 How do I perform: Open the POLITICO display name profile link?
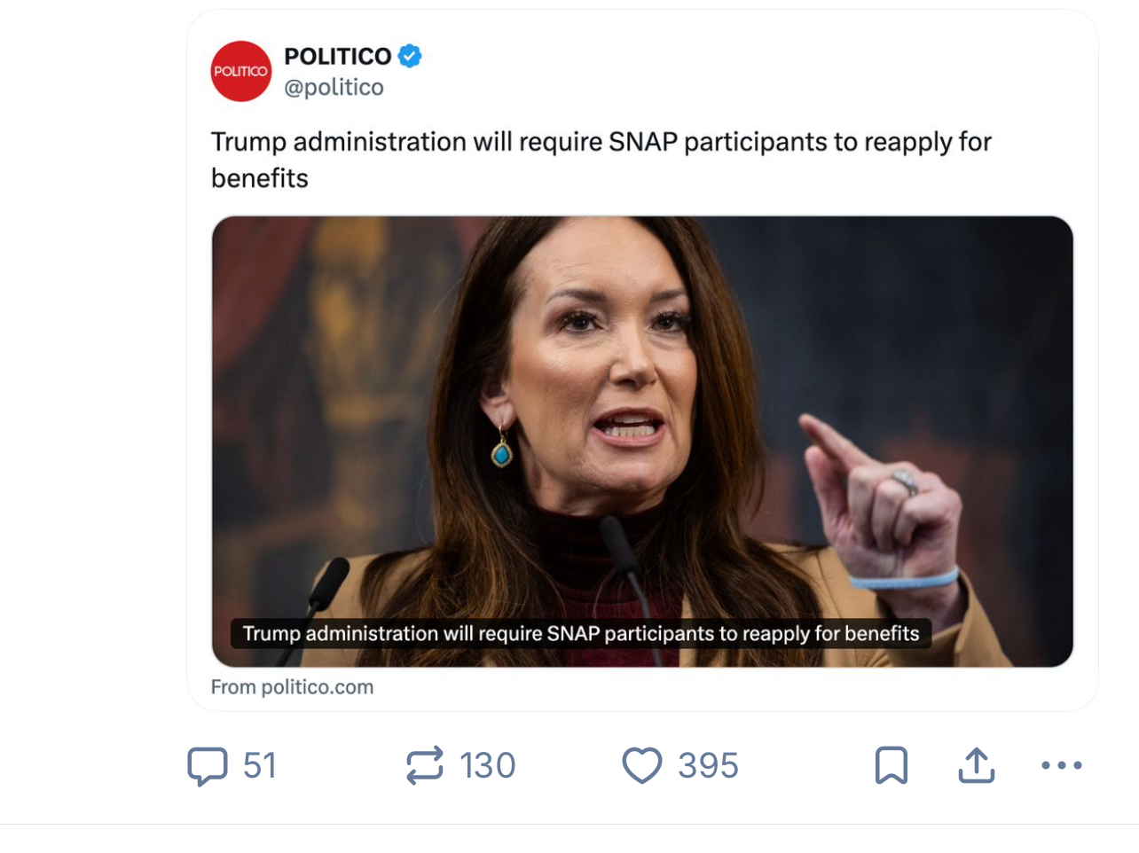tap(337, 56)
